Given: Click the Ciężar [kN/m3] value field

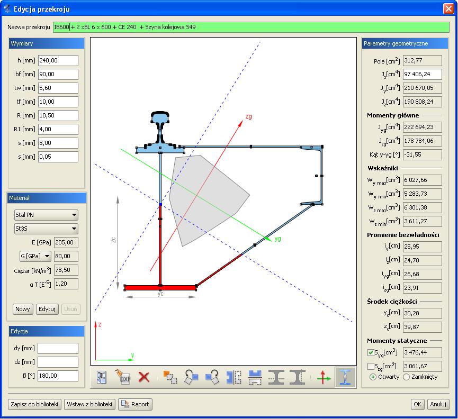Looking at the screenshot, I should pyautogui.click(x=66, y=270).
